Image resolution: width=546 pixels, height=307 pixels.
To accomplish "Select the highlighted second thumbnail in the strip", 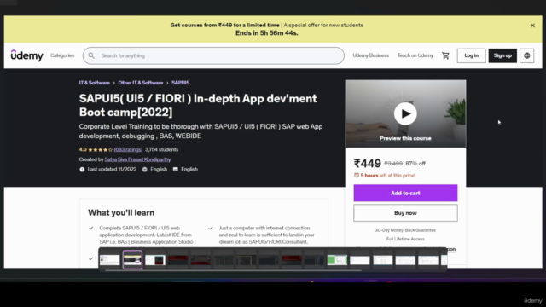I will click(x=132, y=259).
